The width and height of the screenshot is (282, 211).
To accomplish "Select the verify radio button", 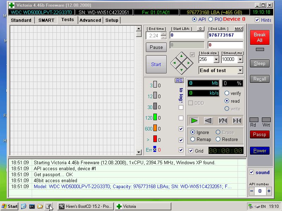I will tap(227, 93).
